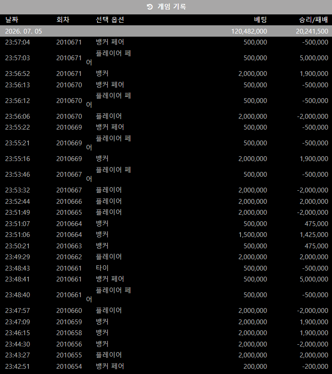Click 5,000,000 result in 23:57:03 row
The width and height of the screenshot is (332, 374).
coord(314,58)
